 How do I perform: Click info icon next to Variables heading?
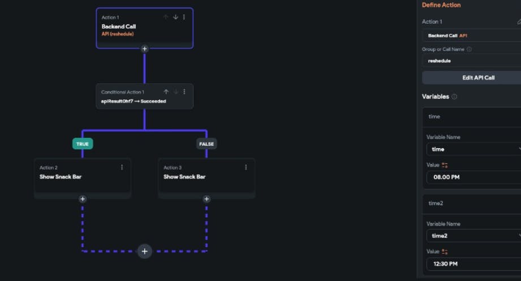(454, 97)
